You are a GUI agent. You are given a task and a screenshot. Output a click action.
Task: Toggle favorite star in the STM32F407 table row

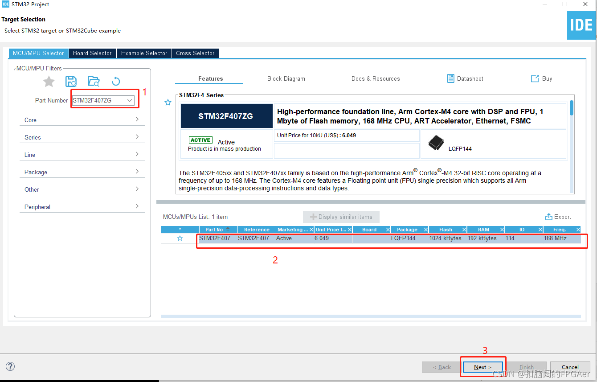click(180, 238)
